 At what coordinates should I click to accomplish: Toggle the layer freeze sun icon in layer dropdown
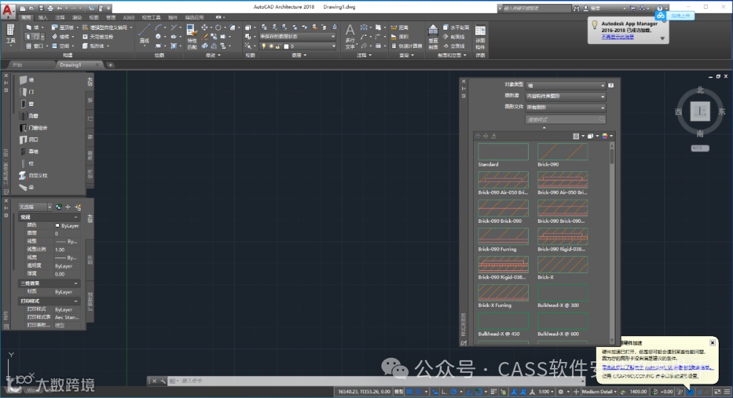pos(271,46)
